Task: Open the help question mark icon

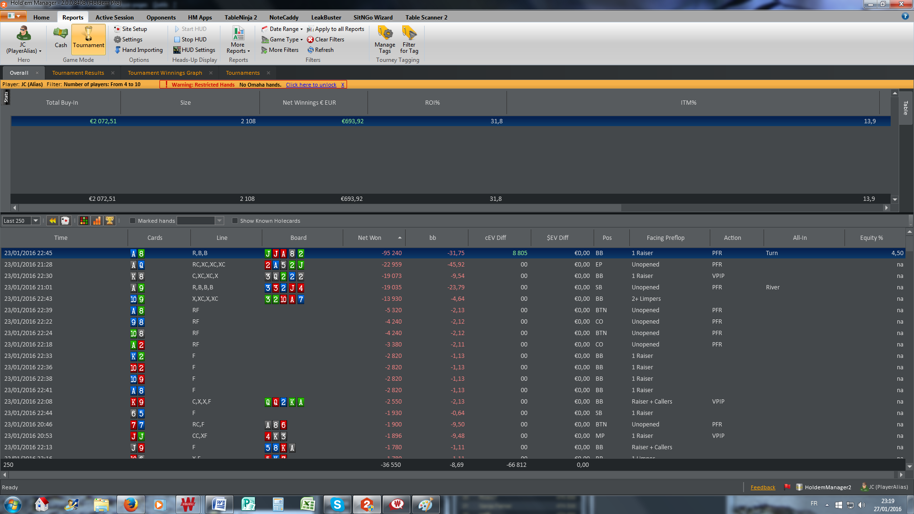Action: point(905,16)
